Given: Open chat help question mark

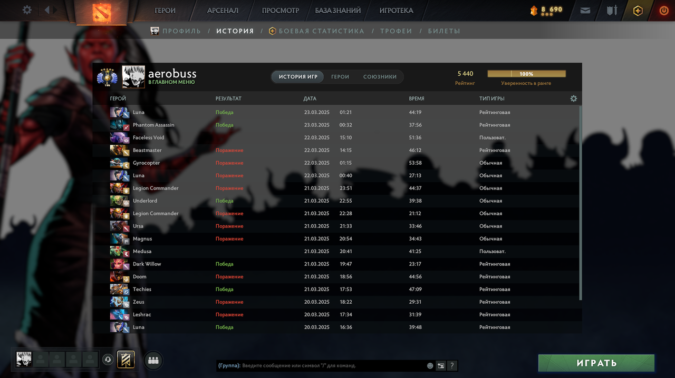Looking at the screenshot, I should (452, 365).
